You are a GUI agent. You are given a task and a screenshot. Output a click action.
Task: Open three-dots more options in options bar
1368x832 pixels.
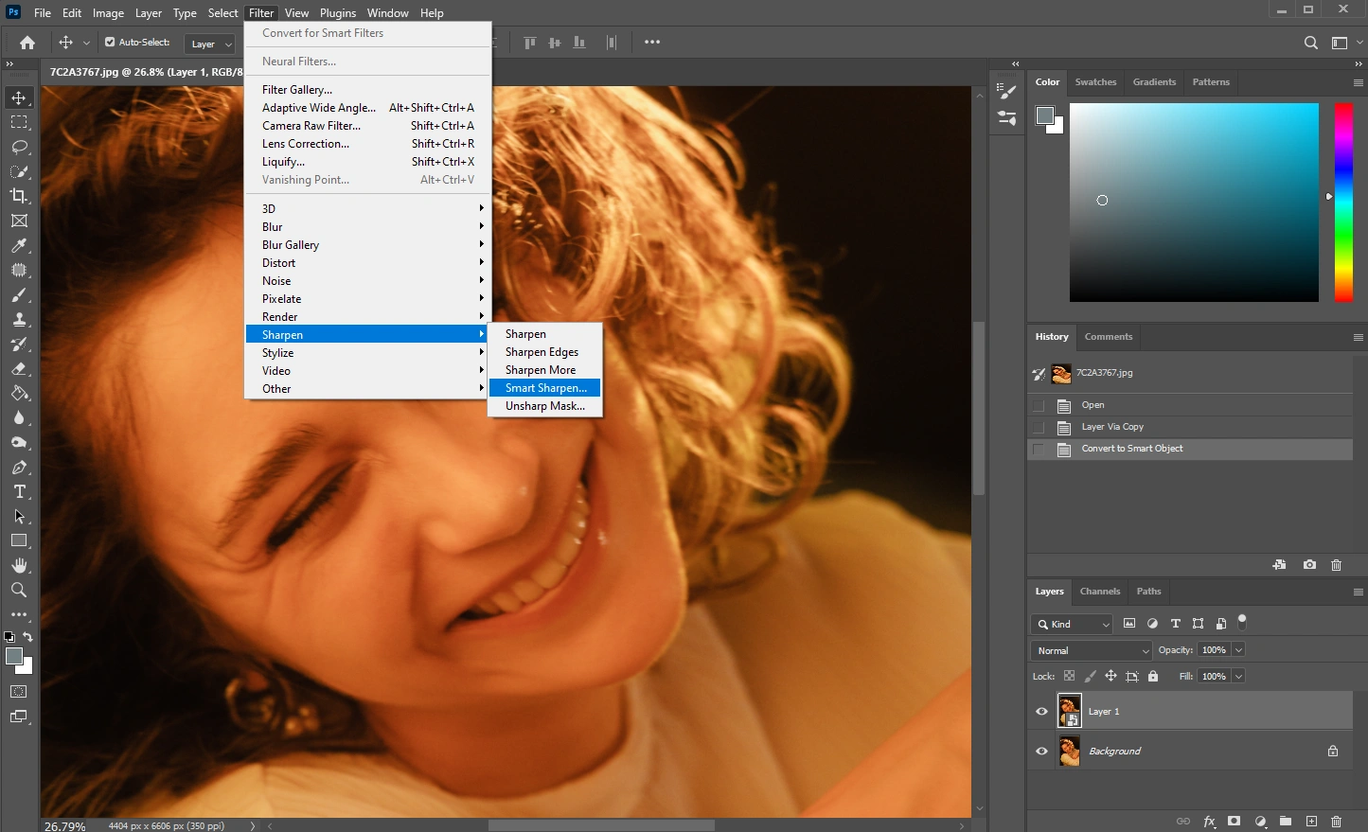point(652,43)
